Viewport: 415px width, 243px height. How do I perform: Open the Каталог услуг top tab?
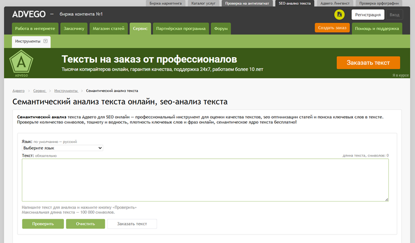coord(203,3)
